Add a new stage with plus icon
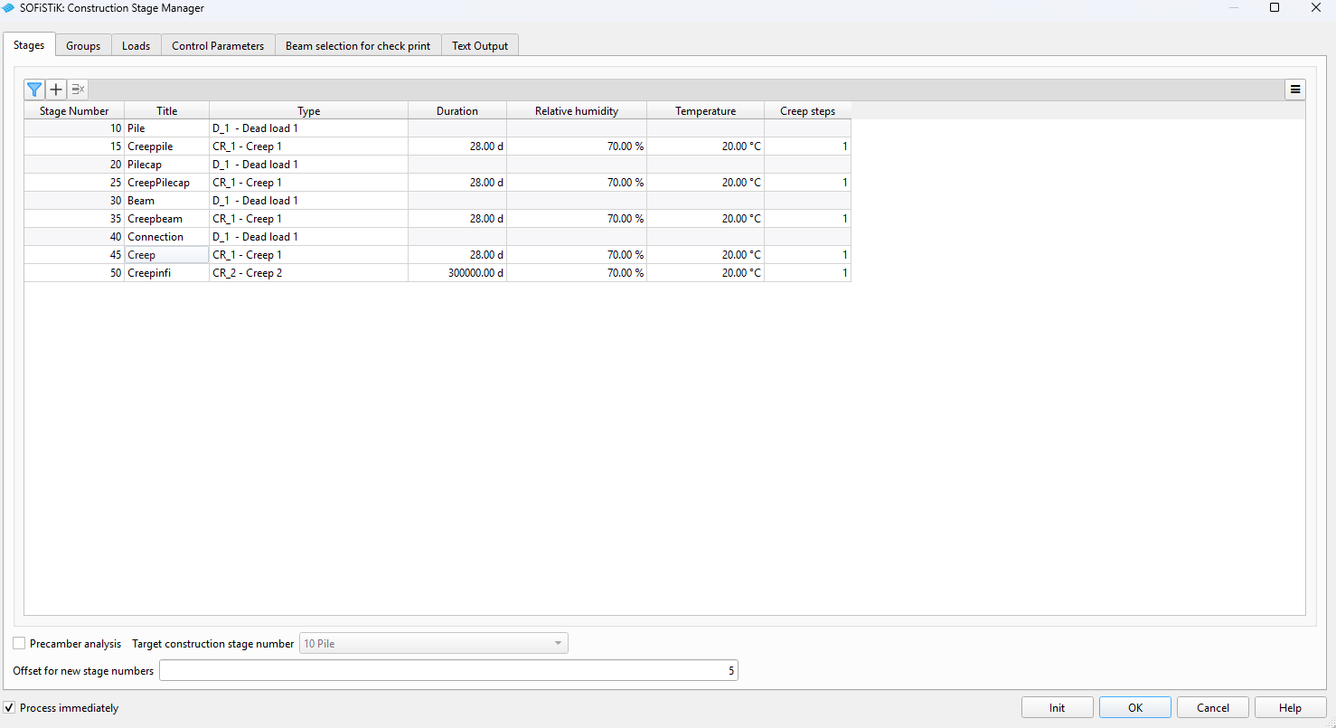The height and width of the screenshot is (728, 1336). (x=56, y=90)
